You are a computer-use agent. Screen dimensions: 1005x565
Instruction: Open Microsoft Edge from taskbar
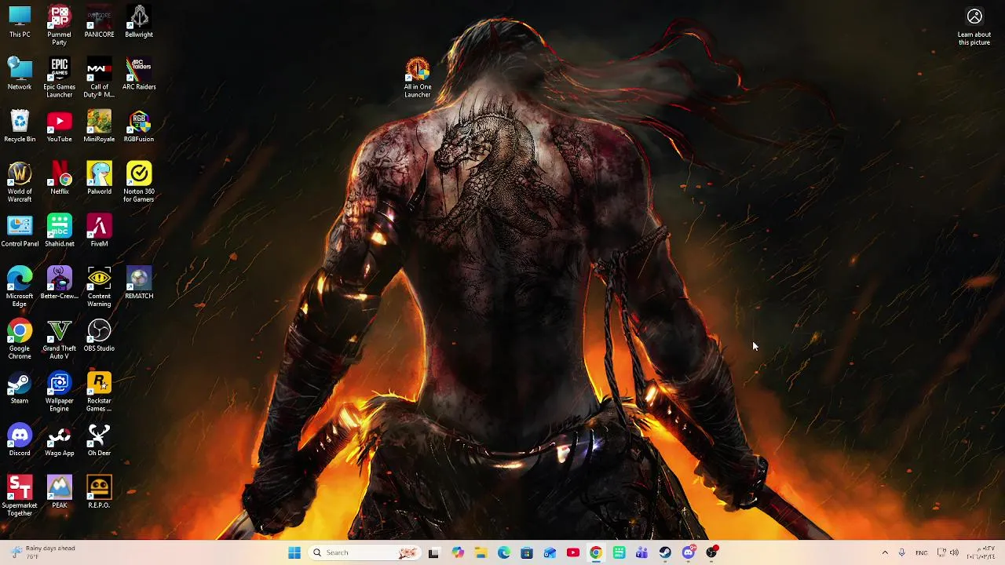[x=504, y=553]
